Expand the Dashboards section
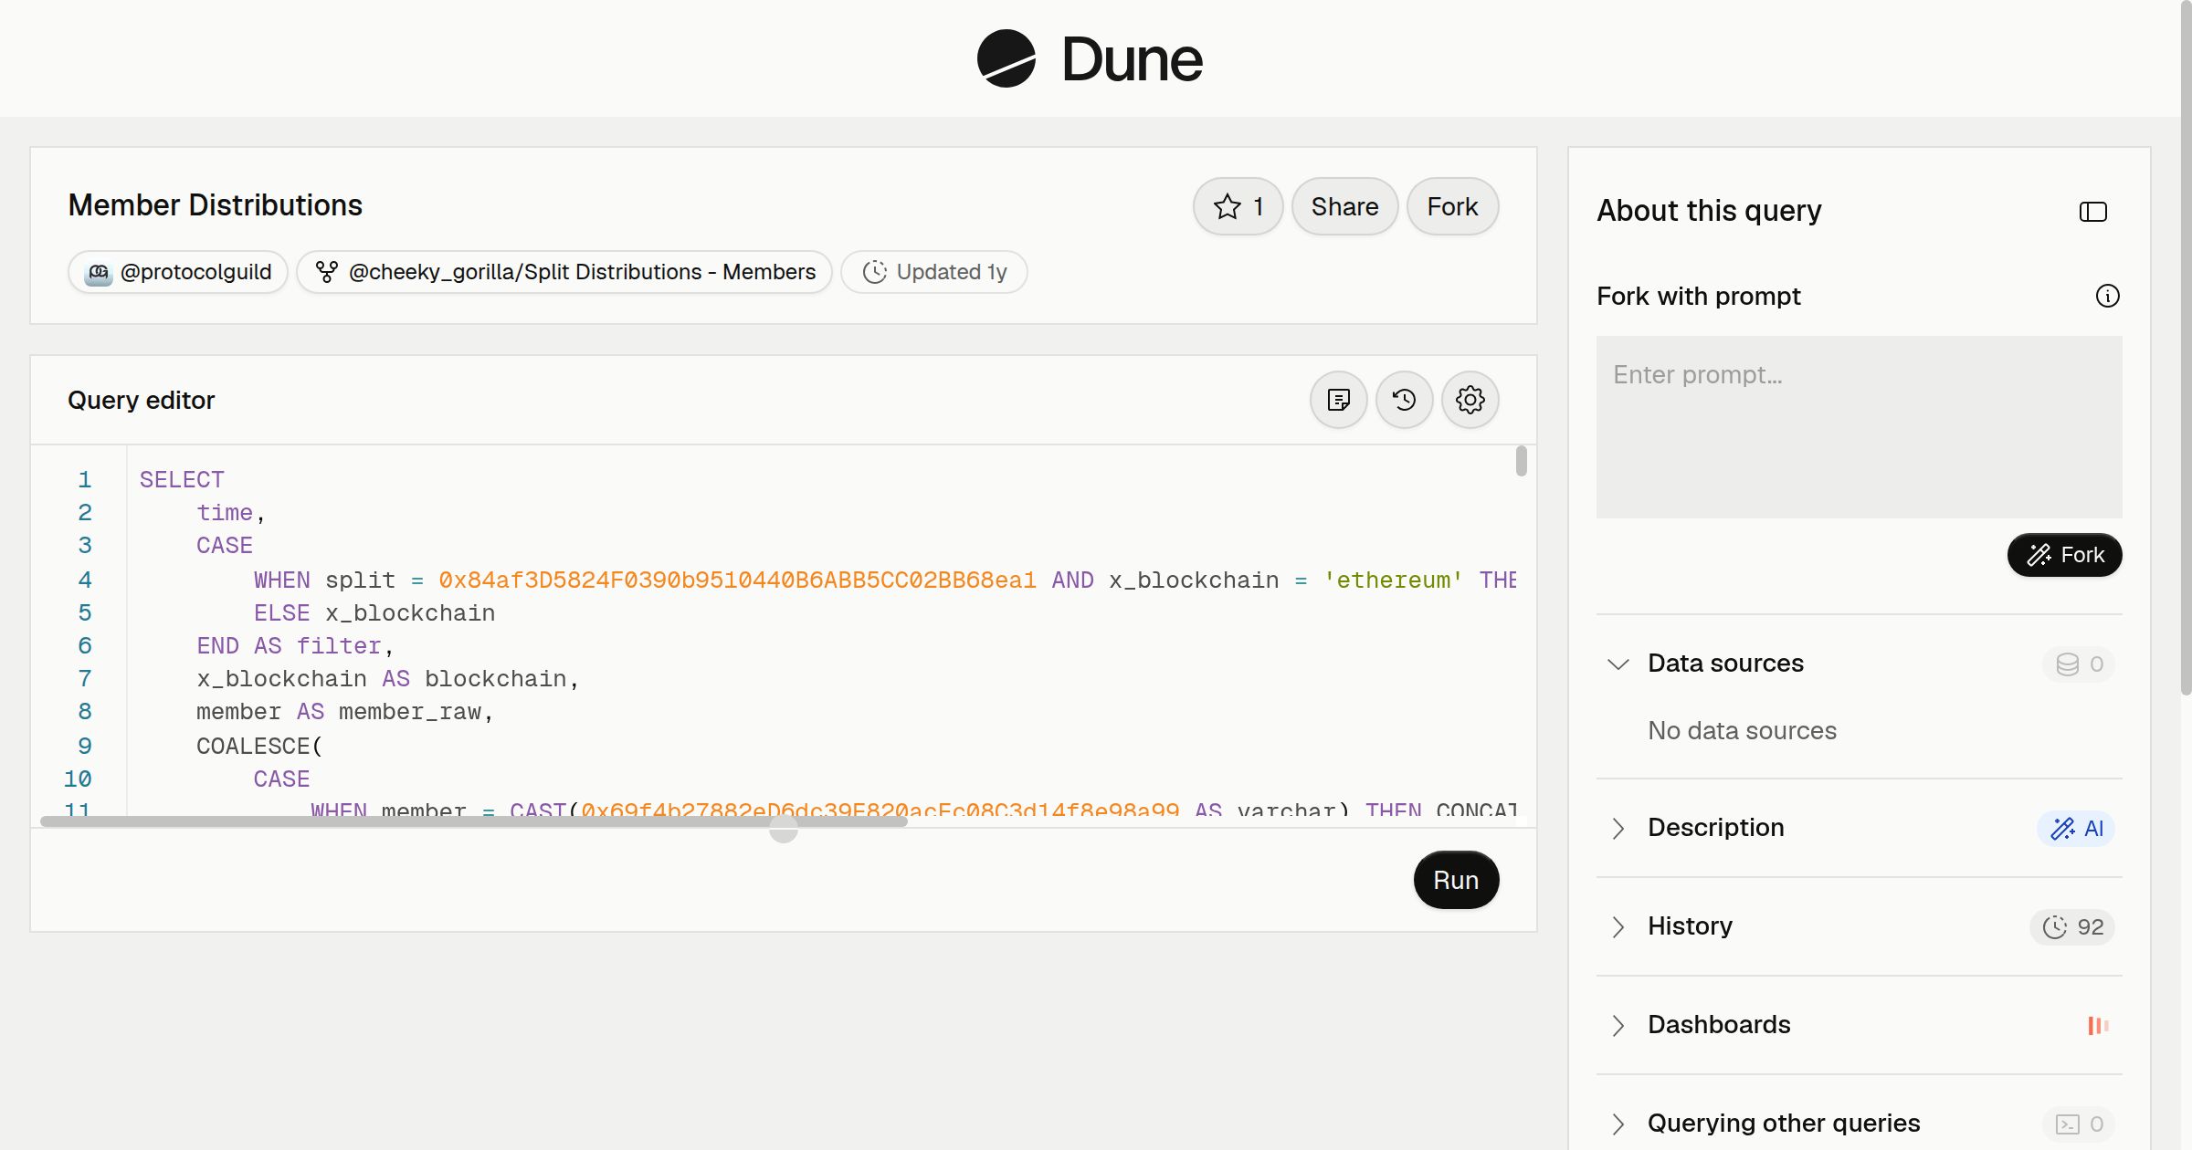The height and width of the screenshot is (1150, 2192). coord(1618,1025)
